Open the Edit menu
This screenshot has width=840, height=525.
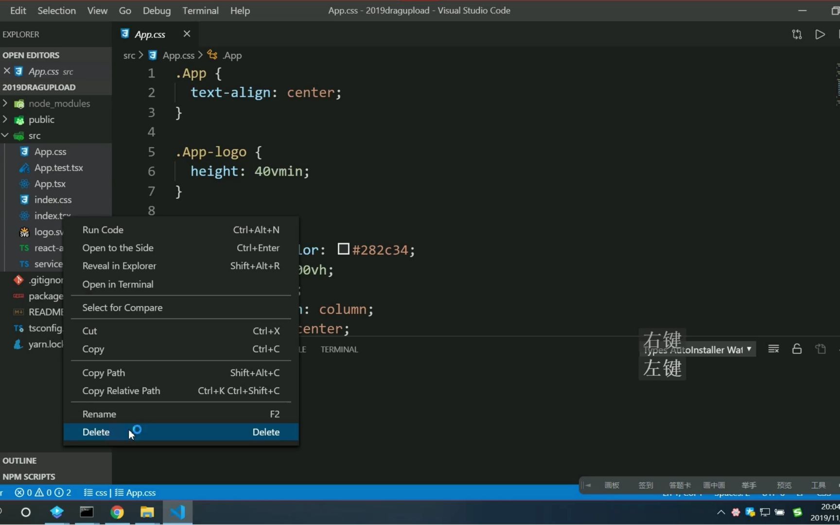(18, 11)
